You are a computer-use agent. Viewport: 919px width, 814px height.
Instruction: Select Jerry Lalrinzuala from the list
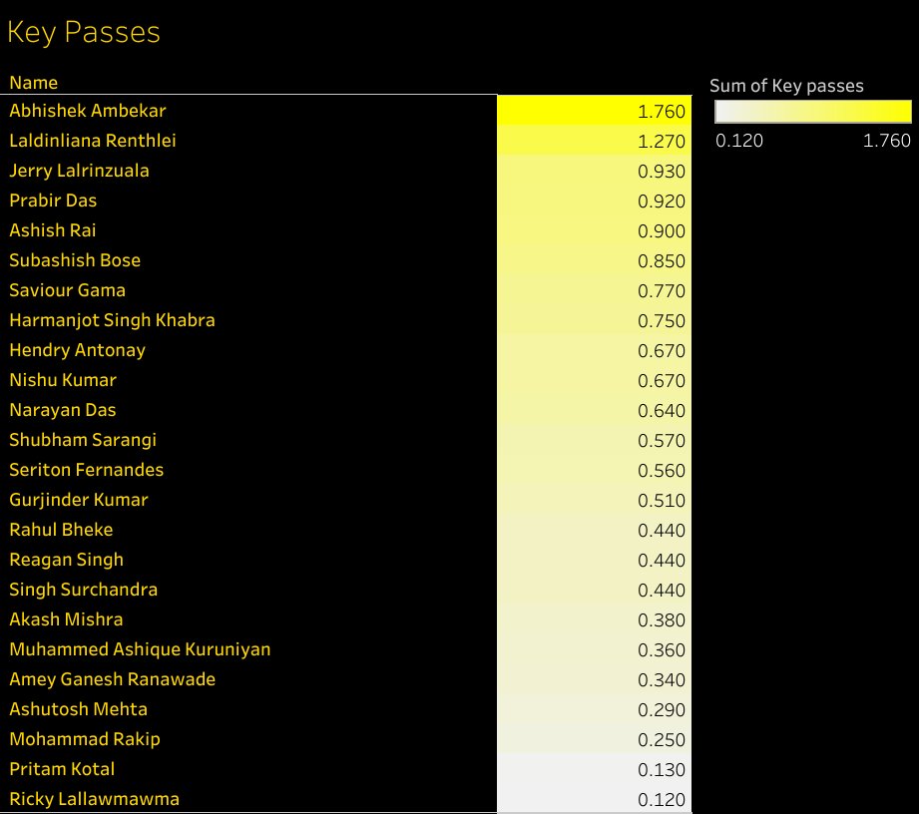81,171
